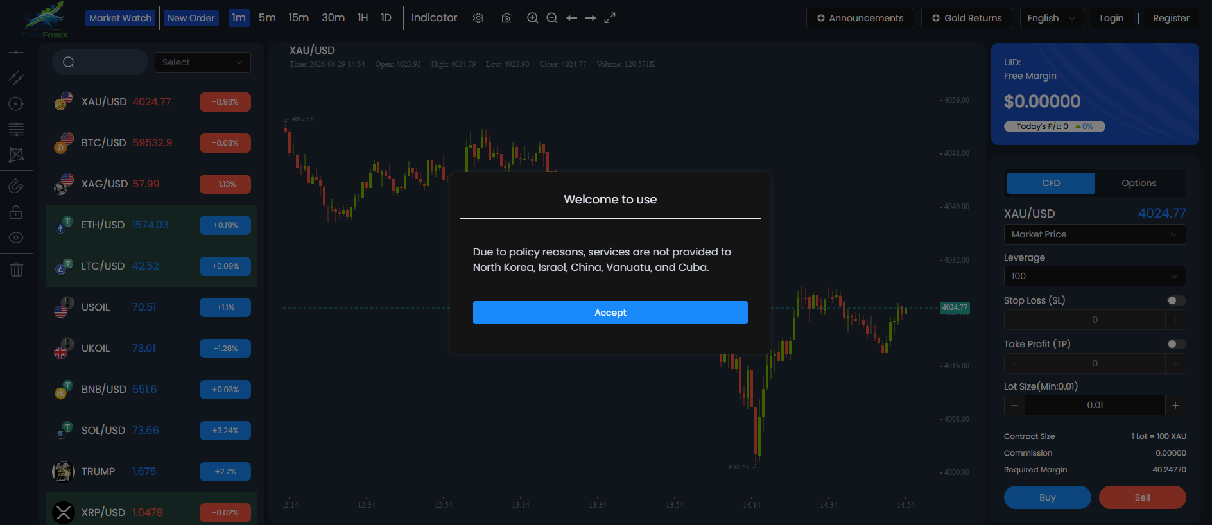Toggle drawings visibility eye icon
Viewport: 1212px width, 525px height.
(16, 237)
